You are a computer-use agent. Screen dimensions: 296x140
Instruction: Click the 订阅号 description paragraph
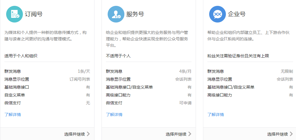(x=46, y=36)
